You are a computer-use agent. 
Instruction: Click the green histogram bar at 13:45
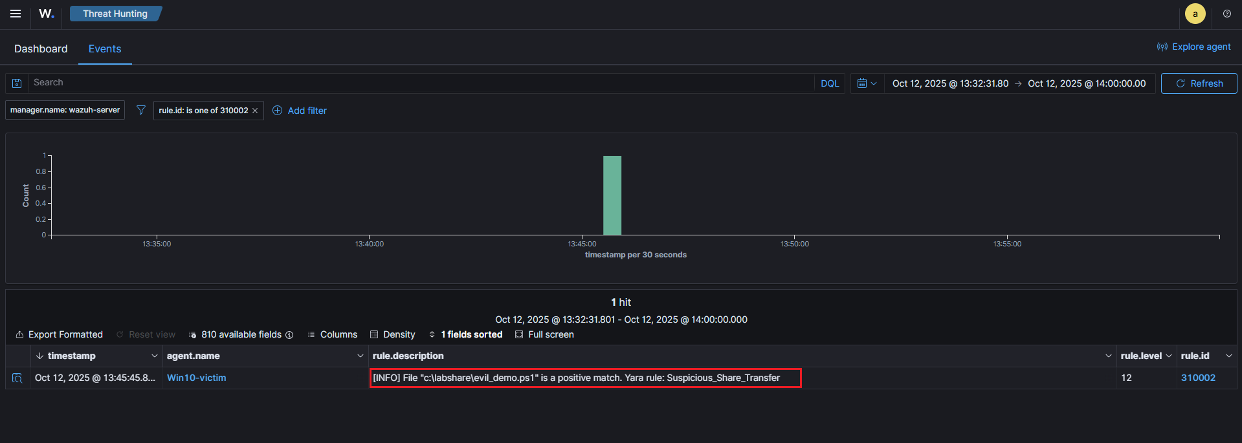[x=612, y=195]
